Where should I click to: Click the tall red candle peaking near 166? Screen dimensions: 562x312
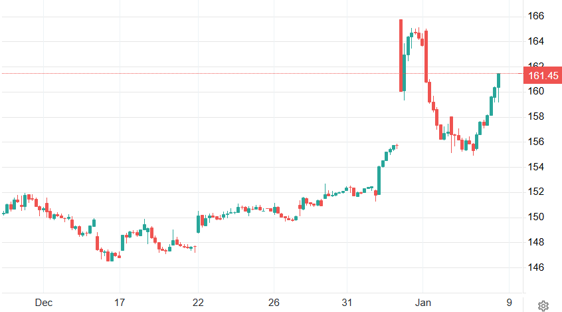(x=401, y=56)
